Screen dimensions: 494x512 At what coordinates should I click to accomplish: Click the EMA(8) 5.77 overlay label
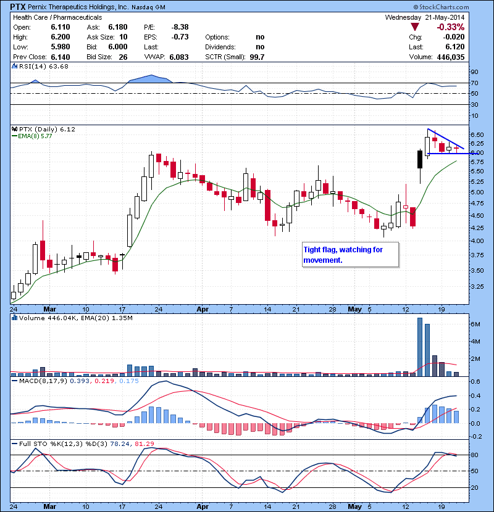35,136
